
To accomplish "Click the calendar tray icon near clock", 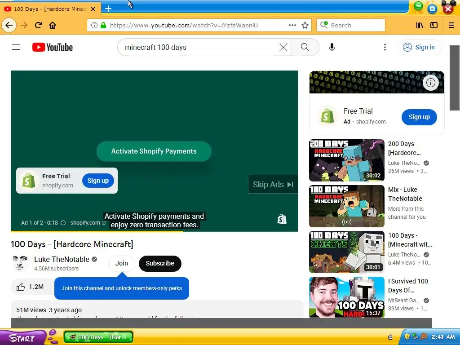I will [390, 337].
